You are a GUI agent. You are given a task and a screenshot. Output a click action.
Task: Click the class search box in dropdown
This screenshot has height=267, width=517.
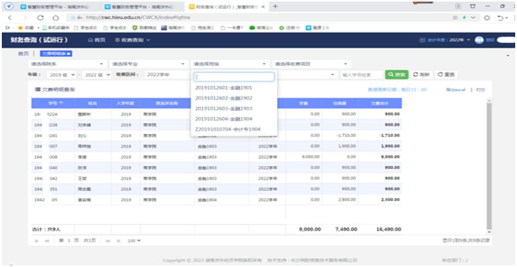[234, 77]
